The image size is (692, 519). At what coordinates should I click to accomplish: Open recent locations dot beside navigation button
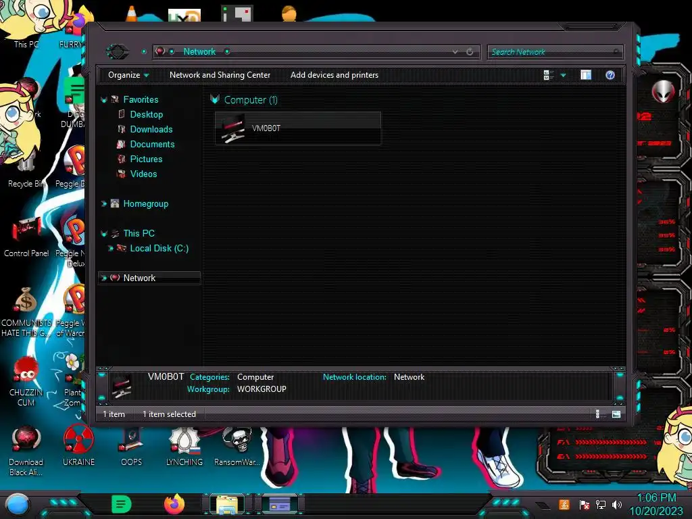pos(144,51)
